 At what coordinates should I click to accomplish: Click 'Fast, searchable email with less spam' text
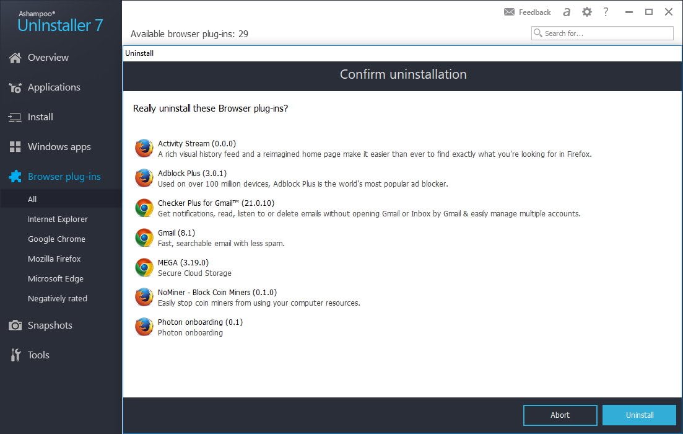click(x=221, y=244)
